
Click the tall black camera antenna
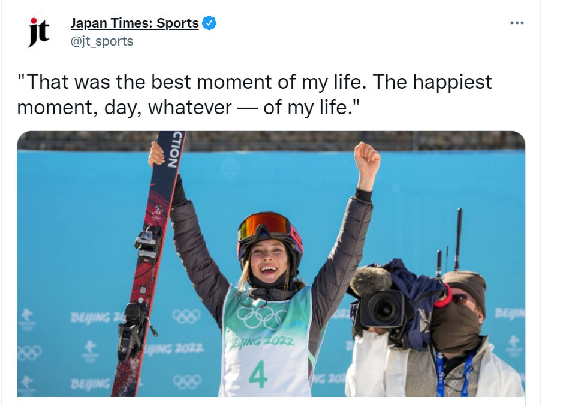458,238
